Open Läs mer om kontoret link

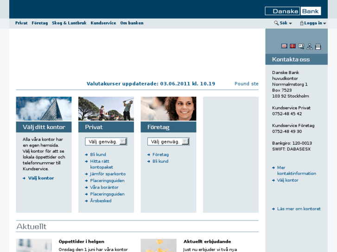[x=299, y=209]
